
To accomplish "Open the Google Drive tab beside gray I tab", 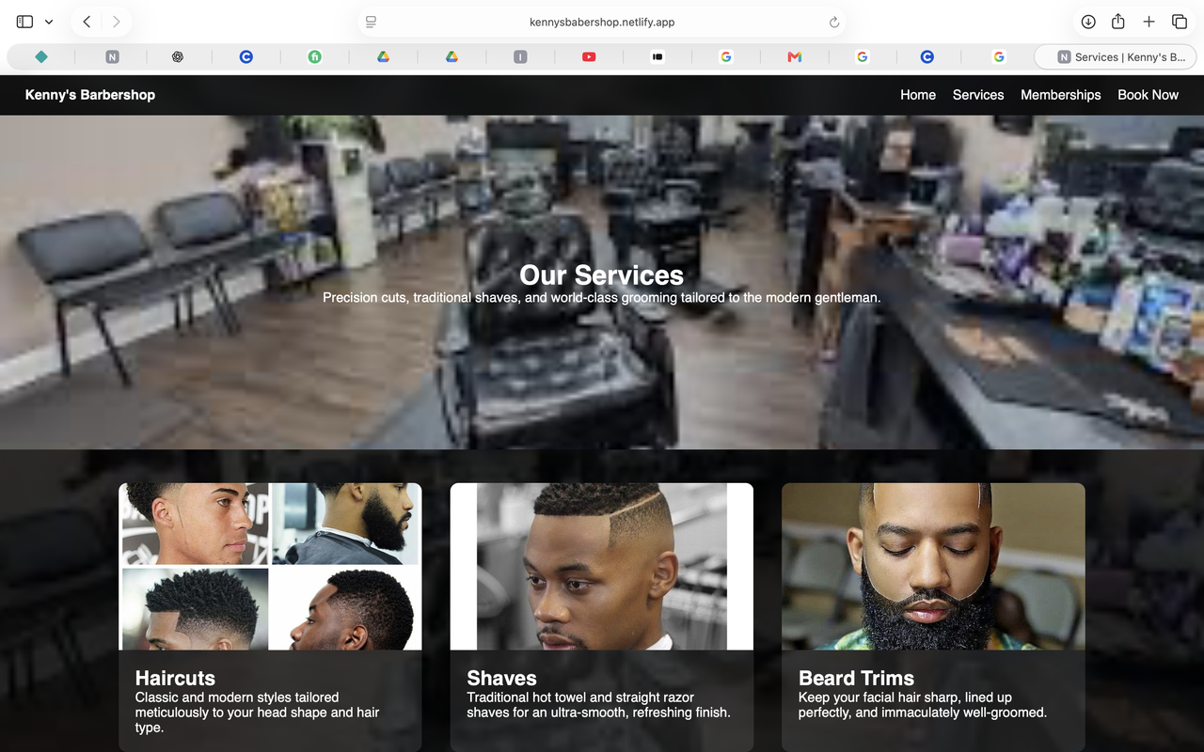I will coord(451,56).
